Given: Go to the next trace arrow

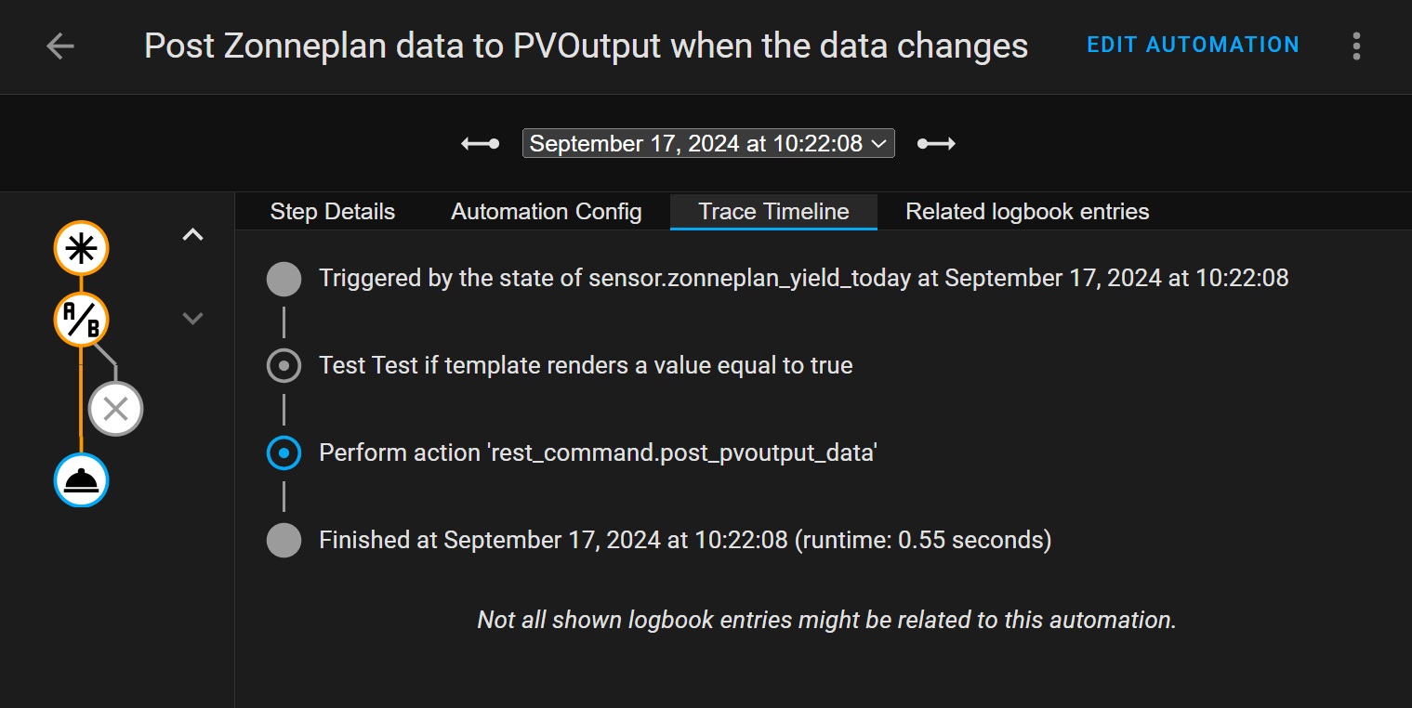Looking at the screenshot, I should (x=936, y=144).
